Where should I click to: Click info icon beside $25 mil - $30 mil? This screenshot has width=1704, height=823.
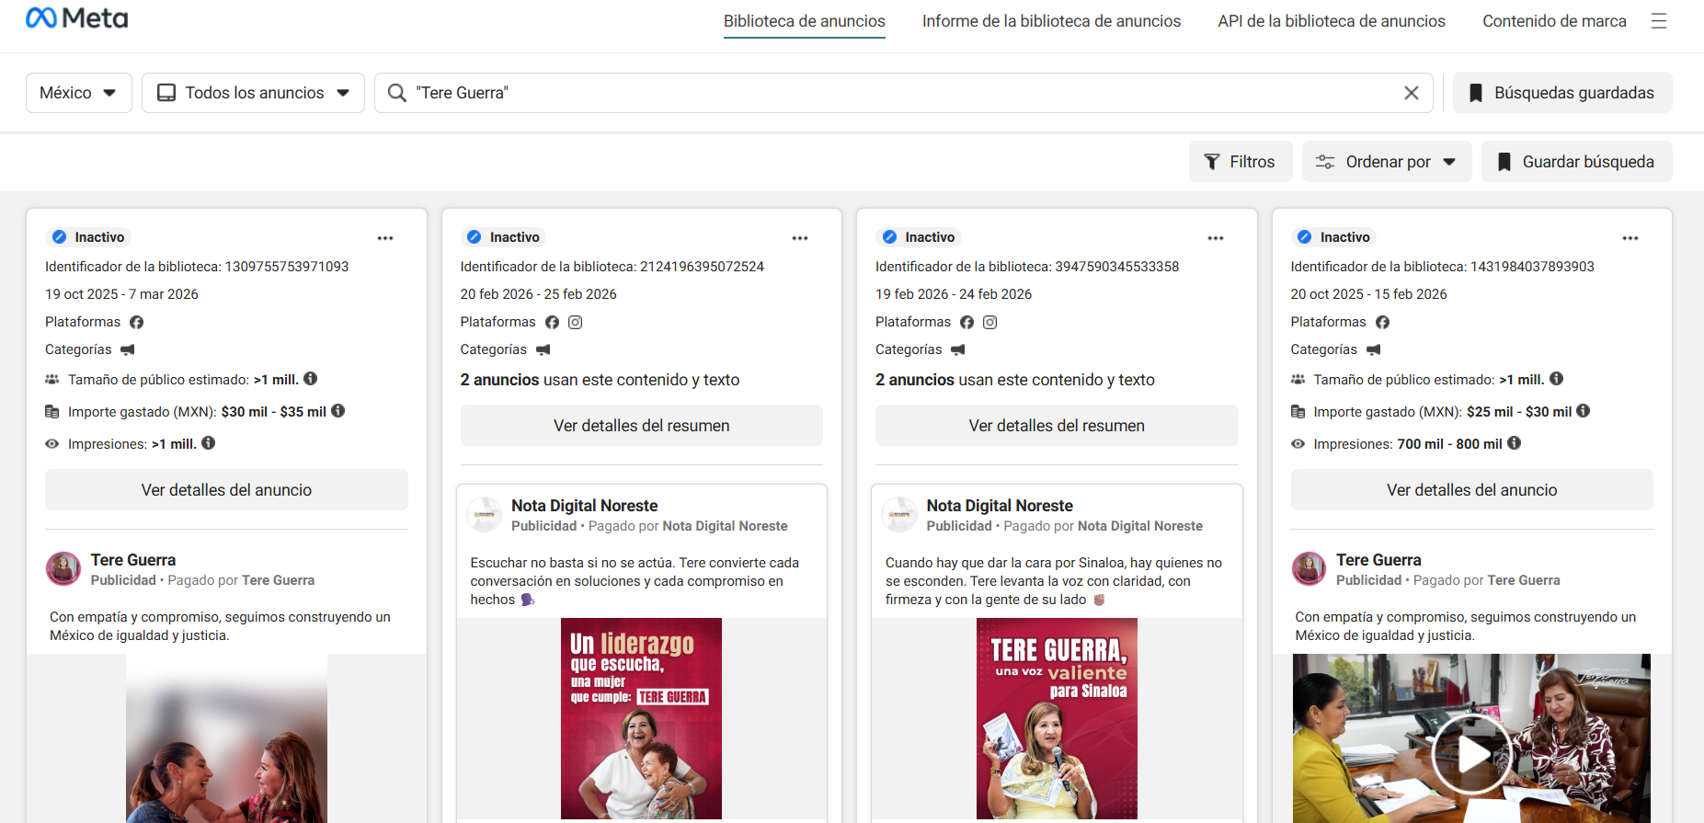[1584, 411]
